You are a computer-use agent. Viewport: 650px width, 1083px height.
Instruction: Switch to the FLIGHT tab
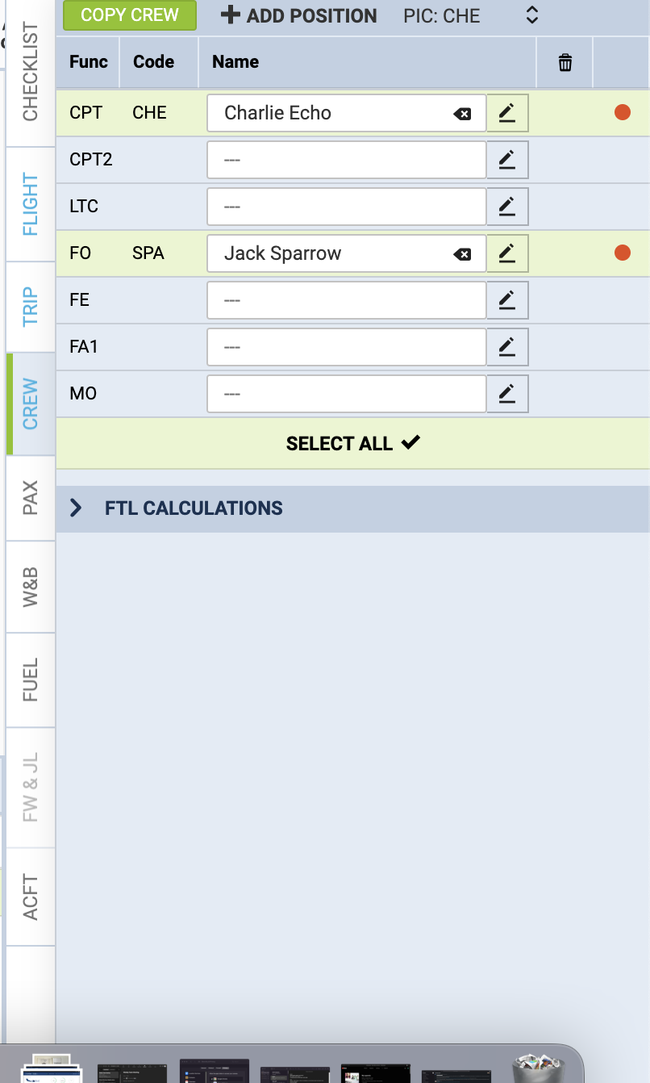click(x=31, y=204)
